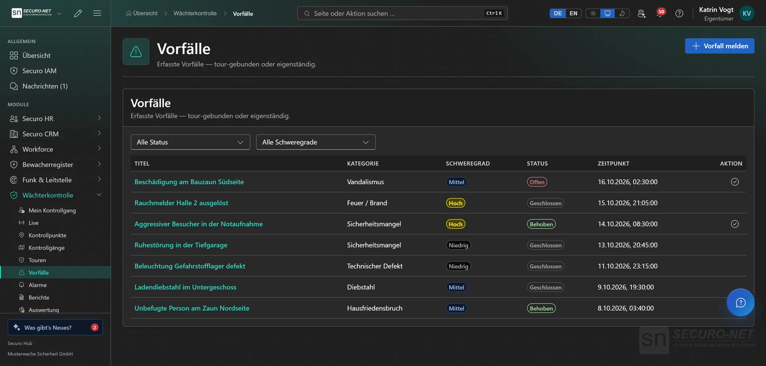Click the edit pencil icon in header
The image size is (766, 366).
(x=78, y=13)
